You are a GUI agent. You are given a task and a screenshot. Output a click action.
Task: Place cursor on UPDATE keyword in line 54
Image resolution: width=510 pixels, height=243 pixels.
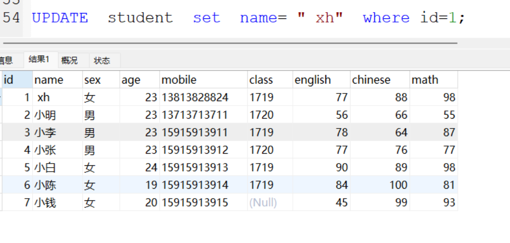[60, 18]
